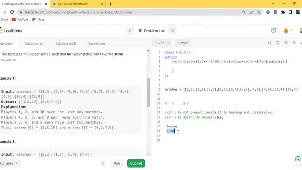Click the 'Explanation:' label in Example 1
The height and width of the screenshot is (170, 302).
pyautogui.click(x=14, y=107)
